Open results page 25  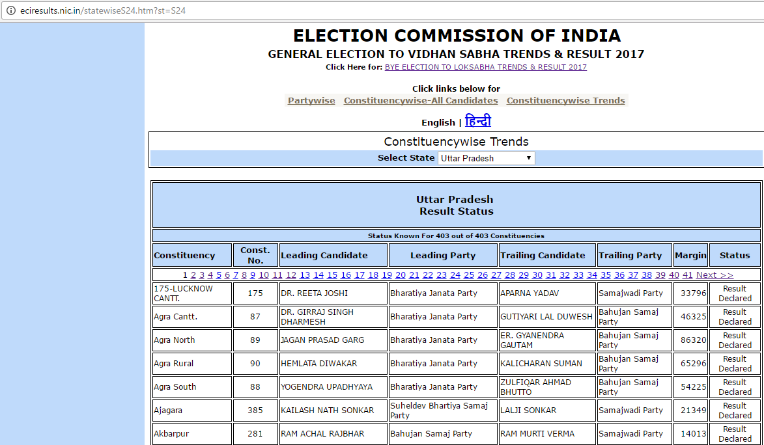tap(468, 275)
